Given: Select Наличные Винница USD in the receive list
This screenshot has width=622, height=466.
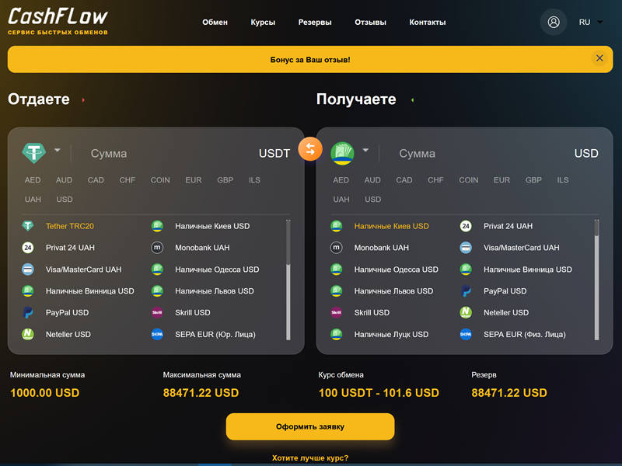Looking at the screenshot, I should click(528, 270).
